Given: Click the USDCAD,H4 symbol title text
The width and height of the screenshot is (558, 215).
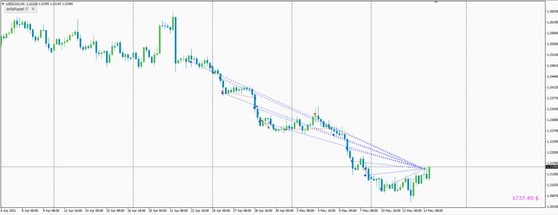Looking at the screenshot, I should pos(15,3).
